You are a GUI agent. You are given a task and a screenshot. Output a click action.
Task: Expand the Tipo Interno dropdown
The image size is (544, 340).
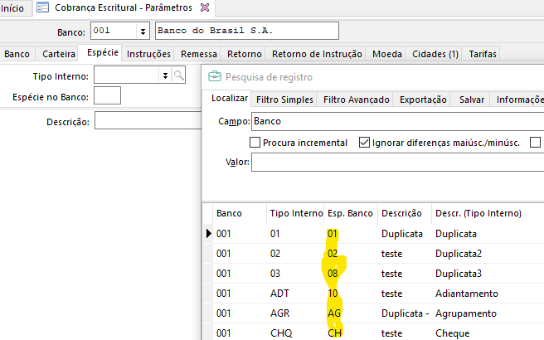(165, 75)
